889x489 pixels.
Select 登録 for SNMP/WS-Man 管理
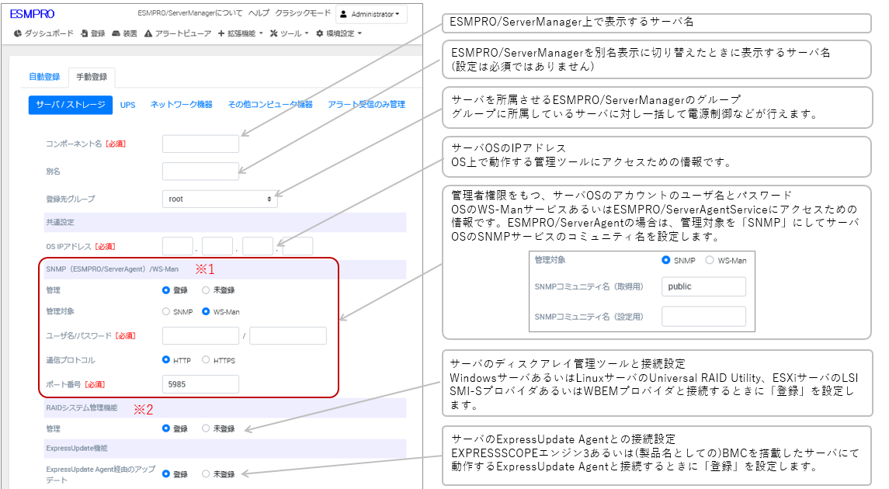coord(166,290)
